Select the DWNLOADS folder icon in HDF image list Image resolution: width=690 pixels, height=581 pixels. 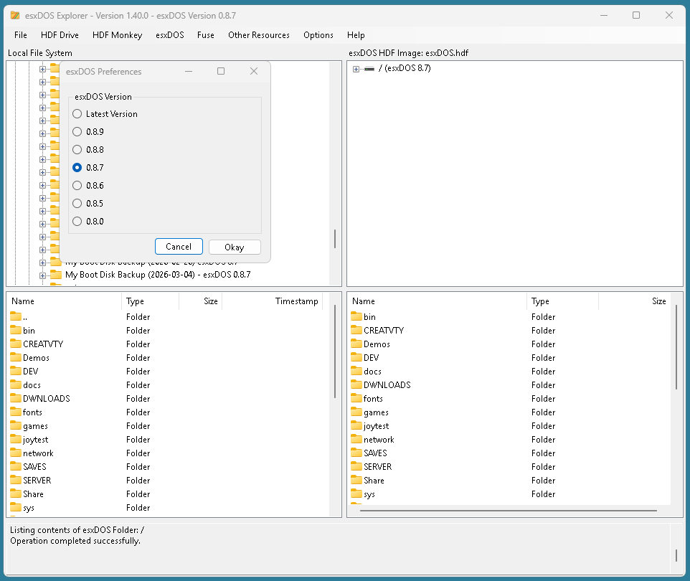point(356,384)
